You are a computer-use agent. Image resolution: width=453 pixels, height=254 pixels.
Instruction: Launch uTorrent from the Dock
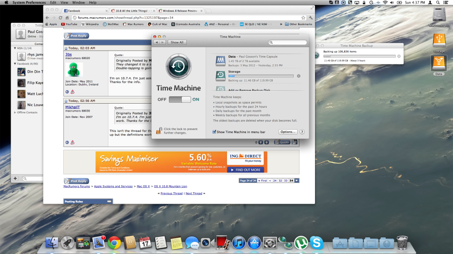301,243
